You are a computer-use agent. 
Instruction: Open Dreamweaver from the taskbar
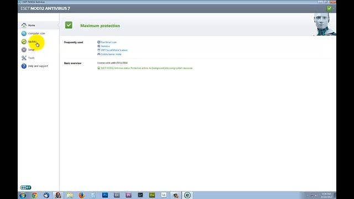click(x=152, y=195)
